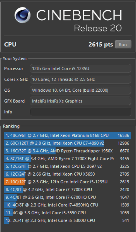Screen dimensions: 136x232
Task: Select the Processor field showing i5-1235U
Action: [x=81, y=68]
